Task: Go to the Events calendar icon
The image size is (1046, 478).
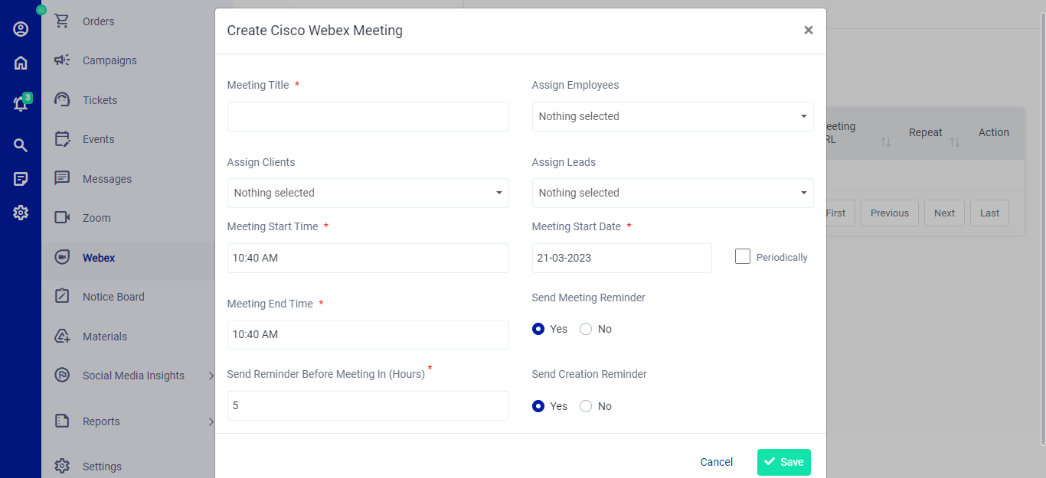Action: pyautogui.click(x=61, y=138)
